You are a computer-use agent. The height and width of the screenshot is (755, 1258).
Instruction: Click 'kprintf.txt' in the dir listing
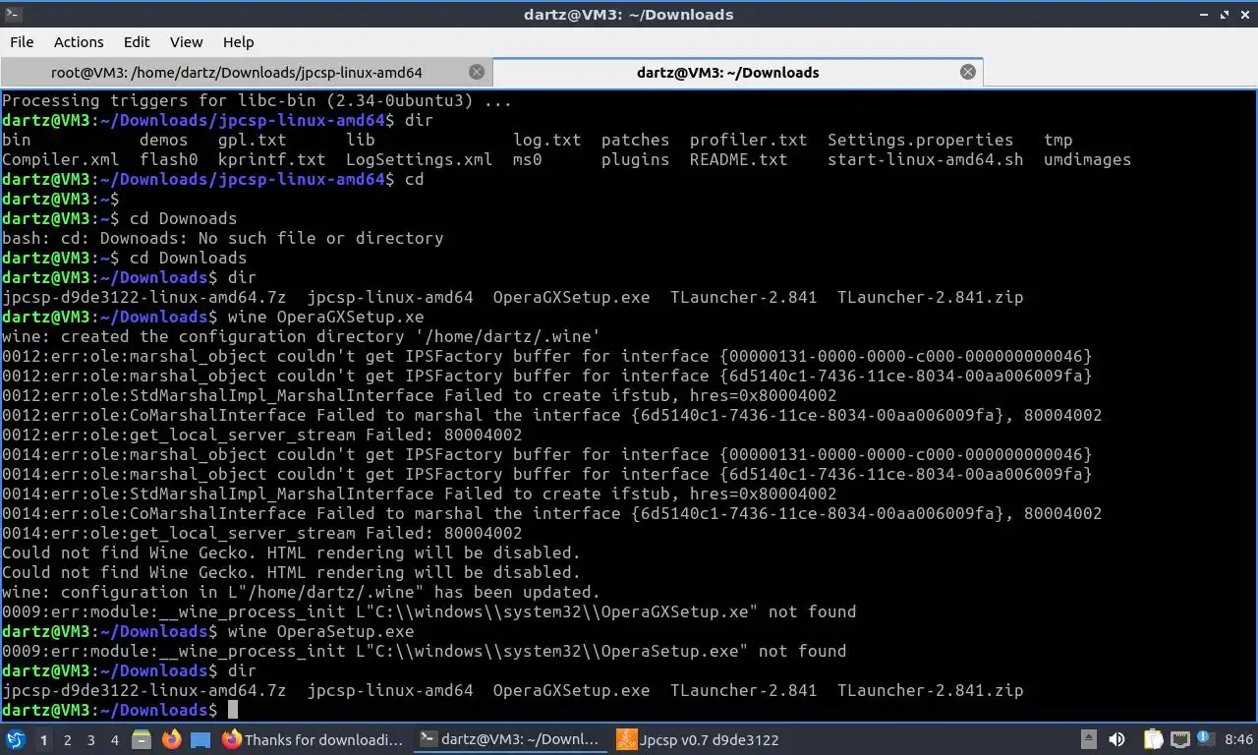coord(271,159)
